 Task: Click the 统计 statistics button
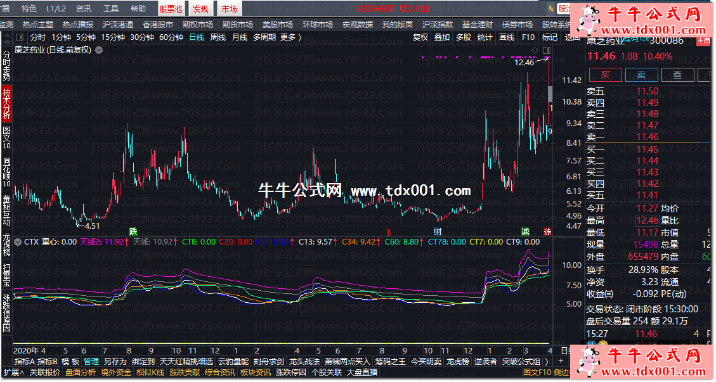(x=485, y=37)
